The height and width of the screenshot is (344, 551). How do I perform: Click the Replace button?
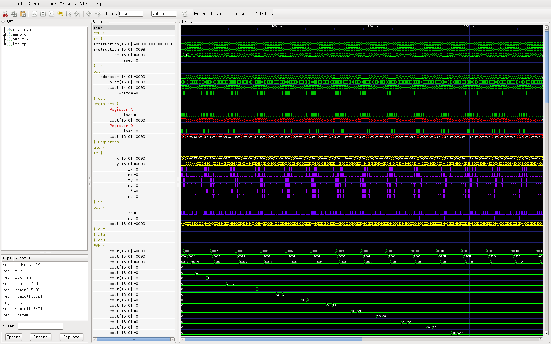[x=71, y=337]
